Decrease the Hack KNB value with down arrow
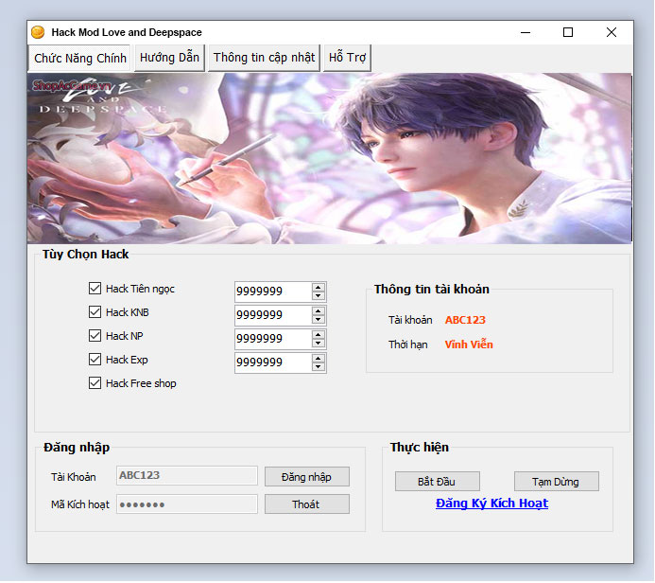 point(319,320)
